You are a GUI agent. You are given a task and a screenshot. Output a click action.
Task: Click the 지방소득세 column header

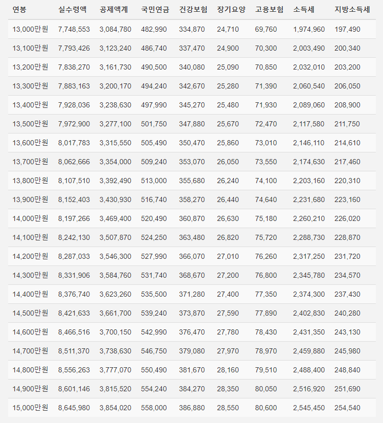pyautogui.click(x=352, y=10)
